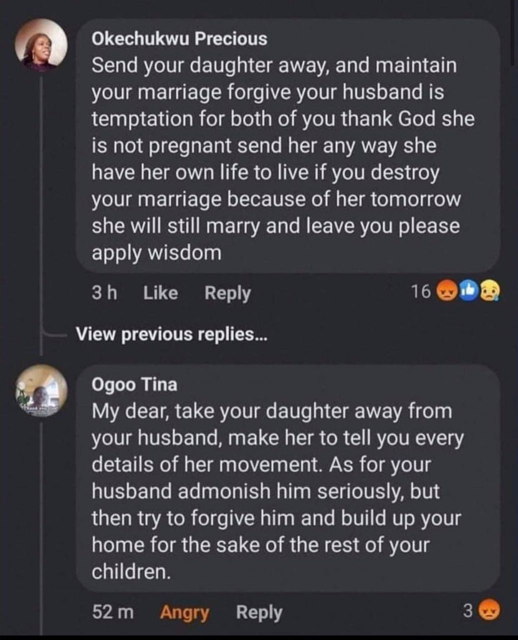Viewport: 518px width, 640px height.
Task: Reply to Okechukwu Precious's comment
Action: pyautogui.click(x=227, y=293)
